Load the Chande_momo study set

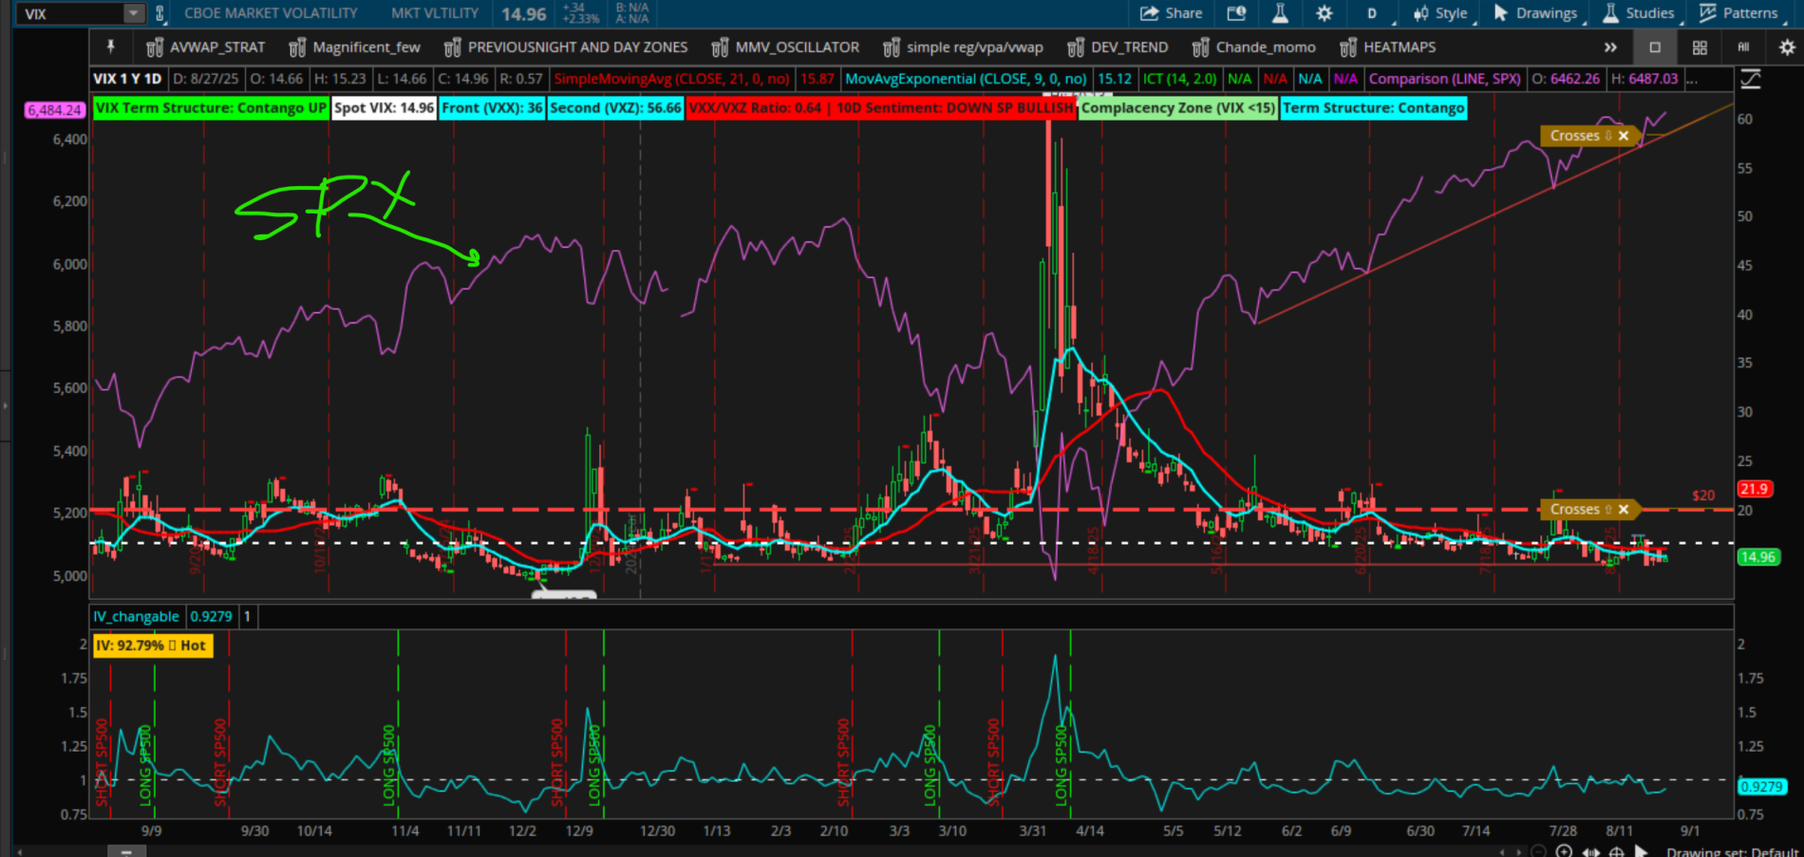[1254, 47]
